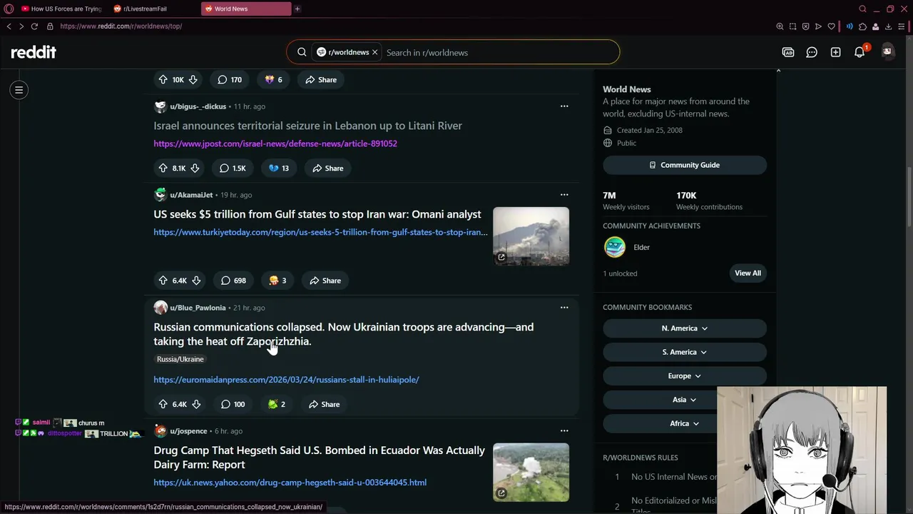Viewport: 913px width, 514px height.
Task: Downvote the US seeks $5 trillion post
Action: 196,281
